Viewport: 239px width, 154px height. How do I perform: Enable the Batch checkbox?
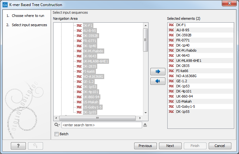click(x=57, y=134)
